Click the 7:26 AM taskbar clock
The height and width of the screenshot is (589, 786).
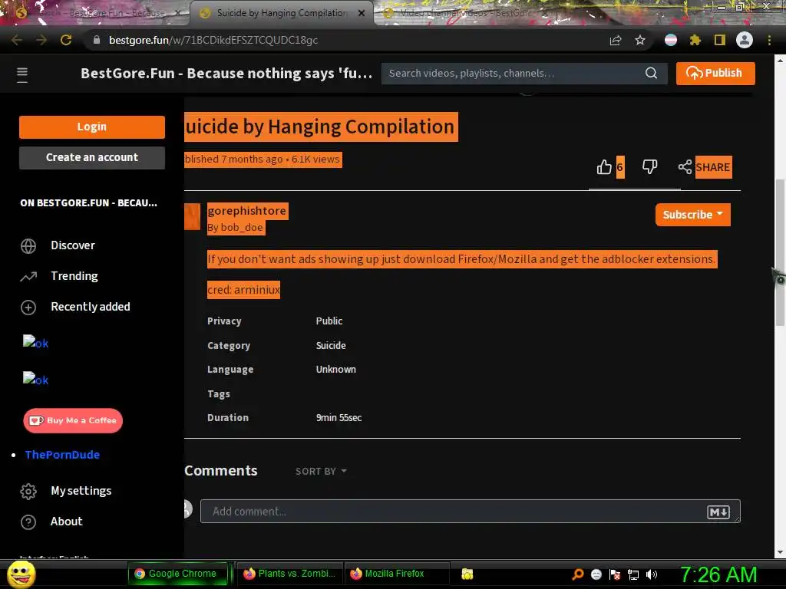pos(718,574)
